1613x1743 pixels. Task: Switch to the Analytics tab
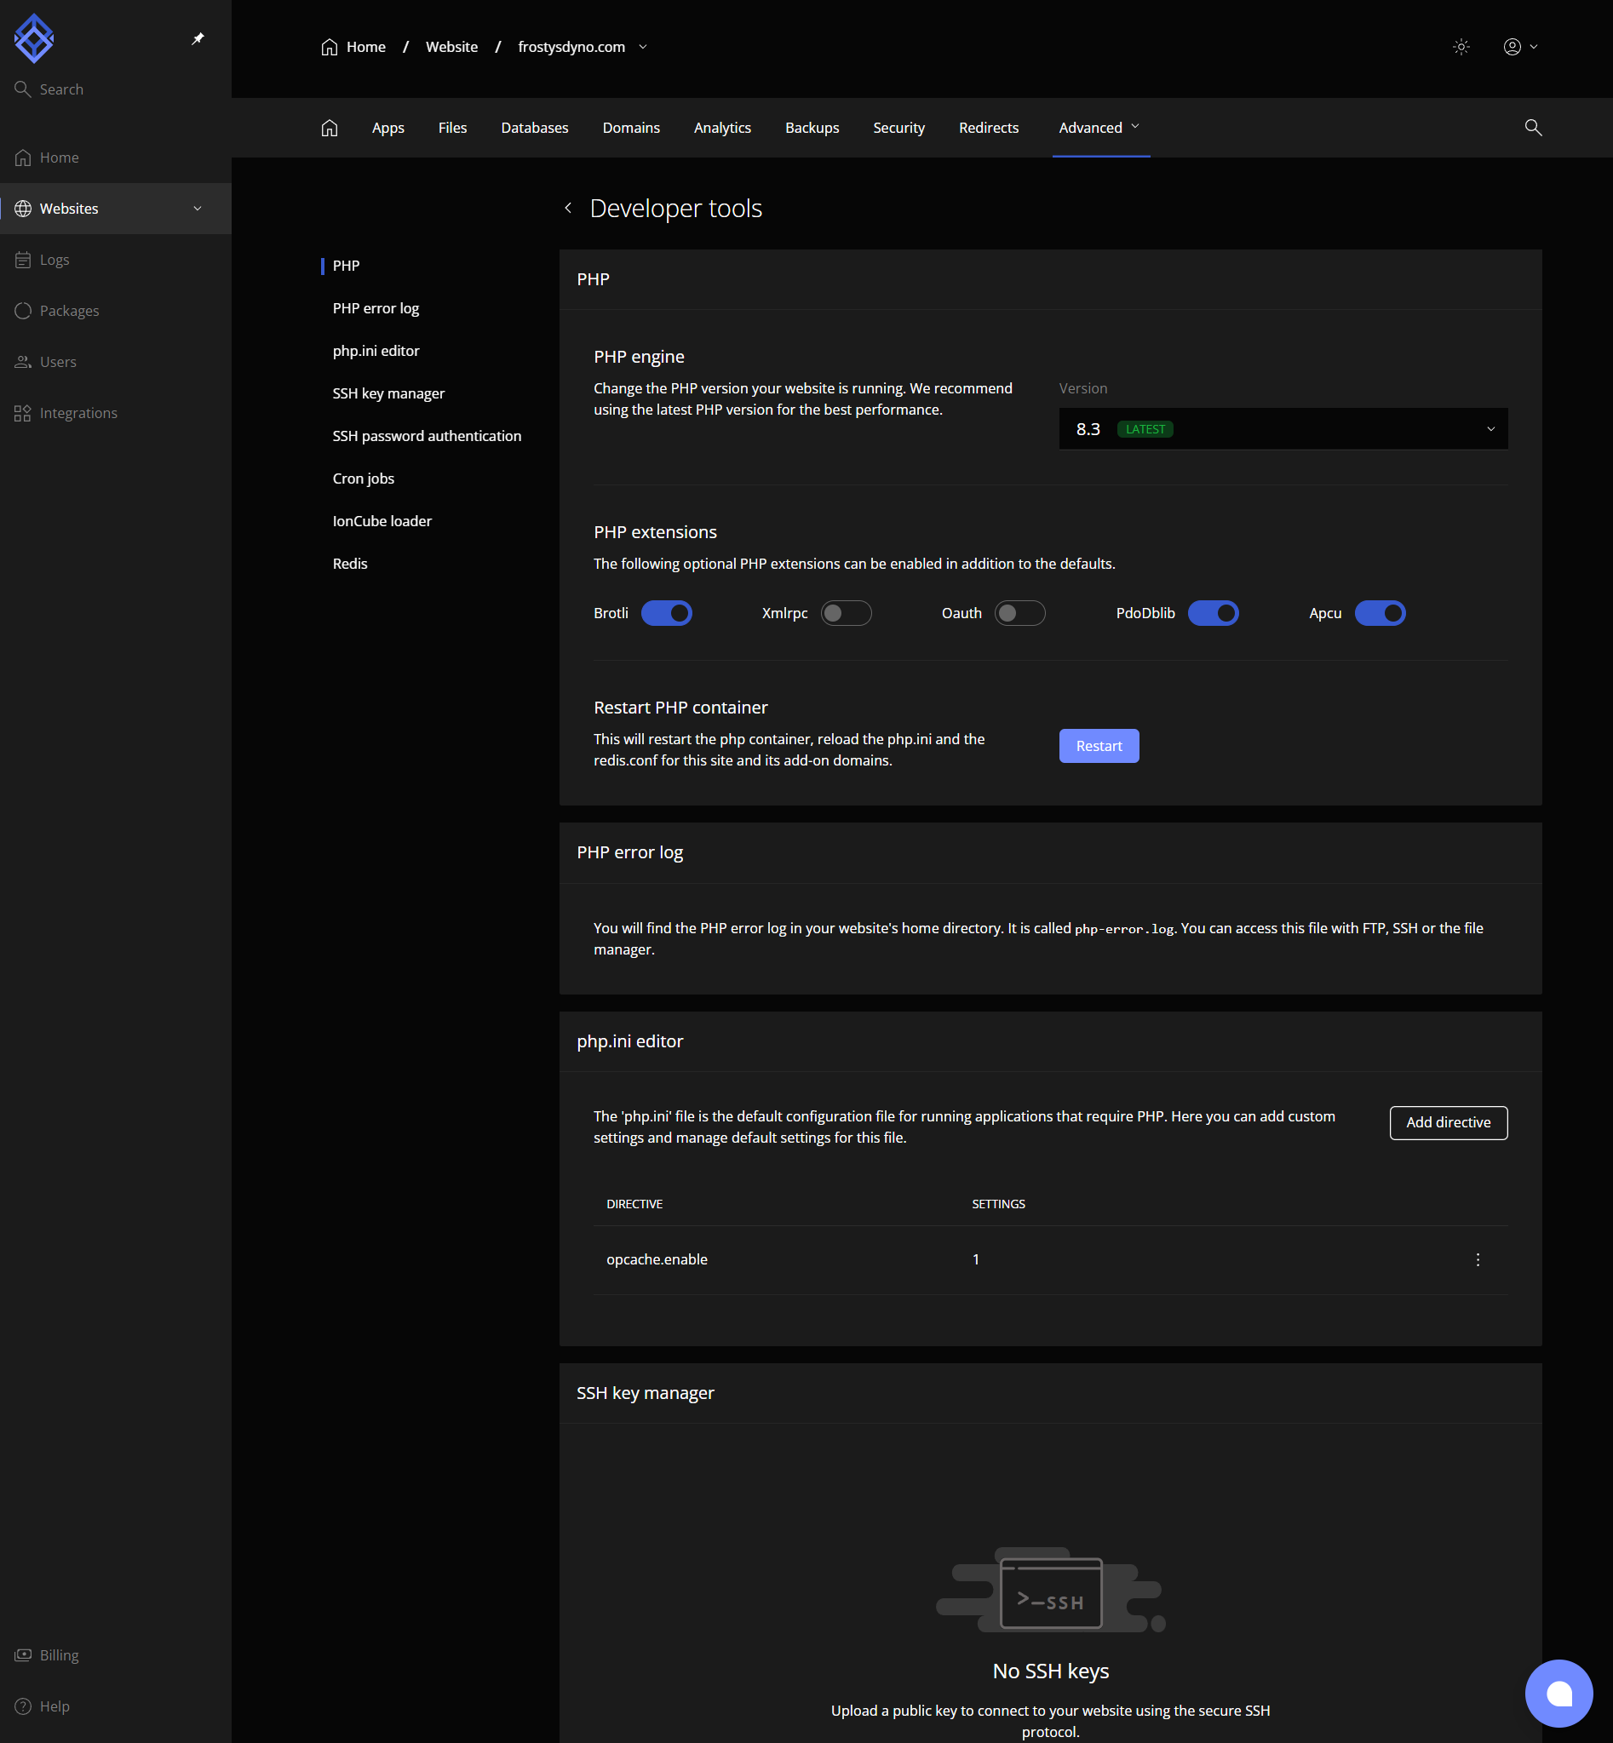[722, 128]
